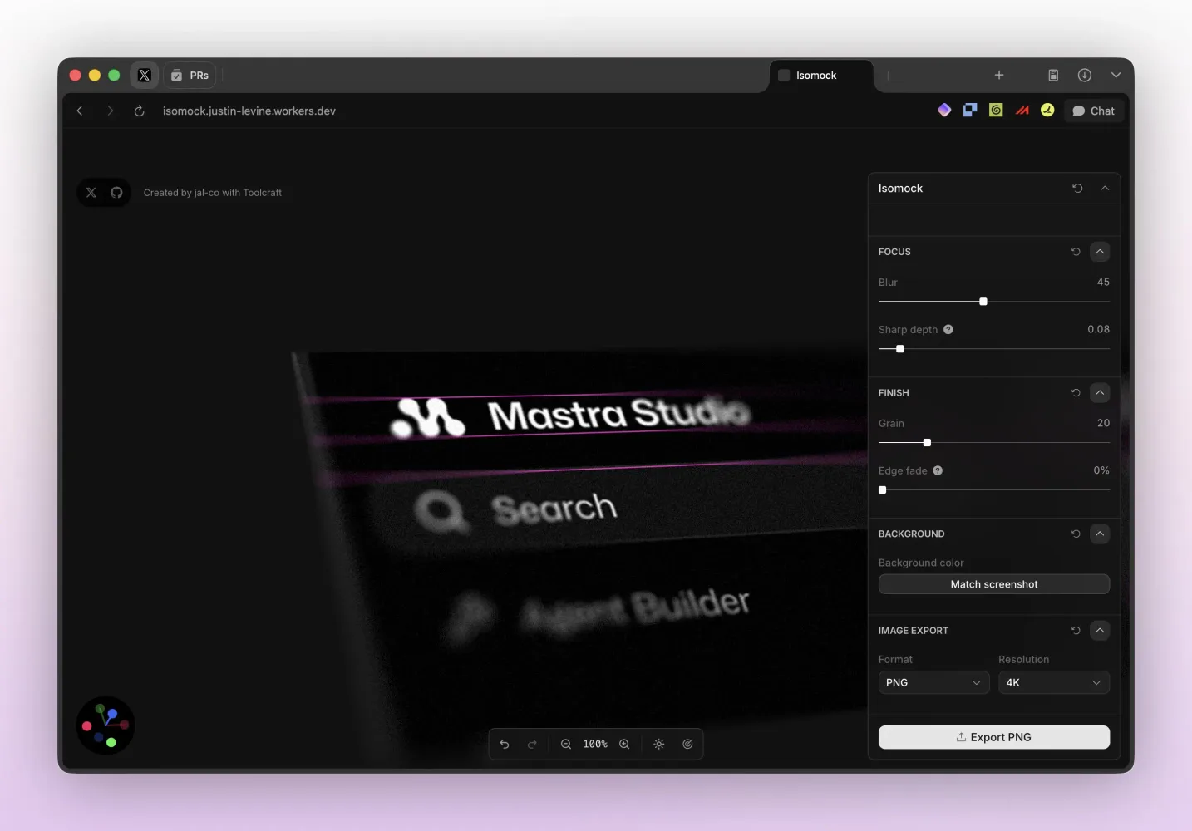Click the Sharp depth help icon
The image size is (1192, 831).
pyautogui.click(x=948, y=330)
